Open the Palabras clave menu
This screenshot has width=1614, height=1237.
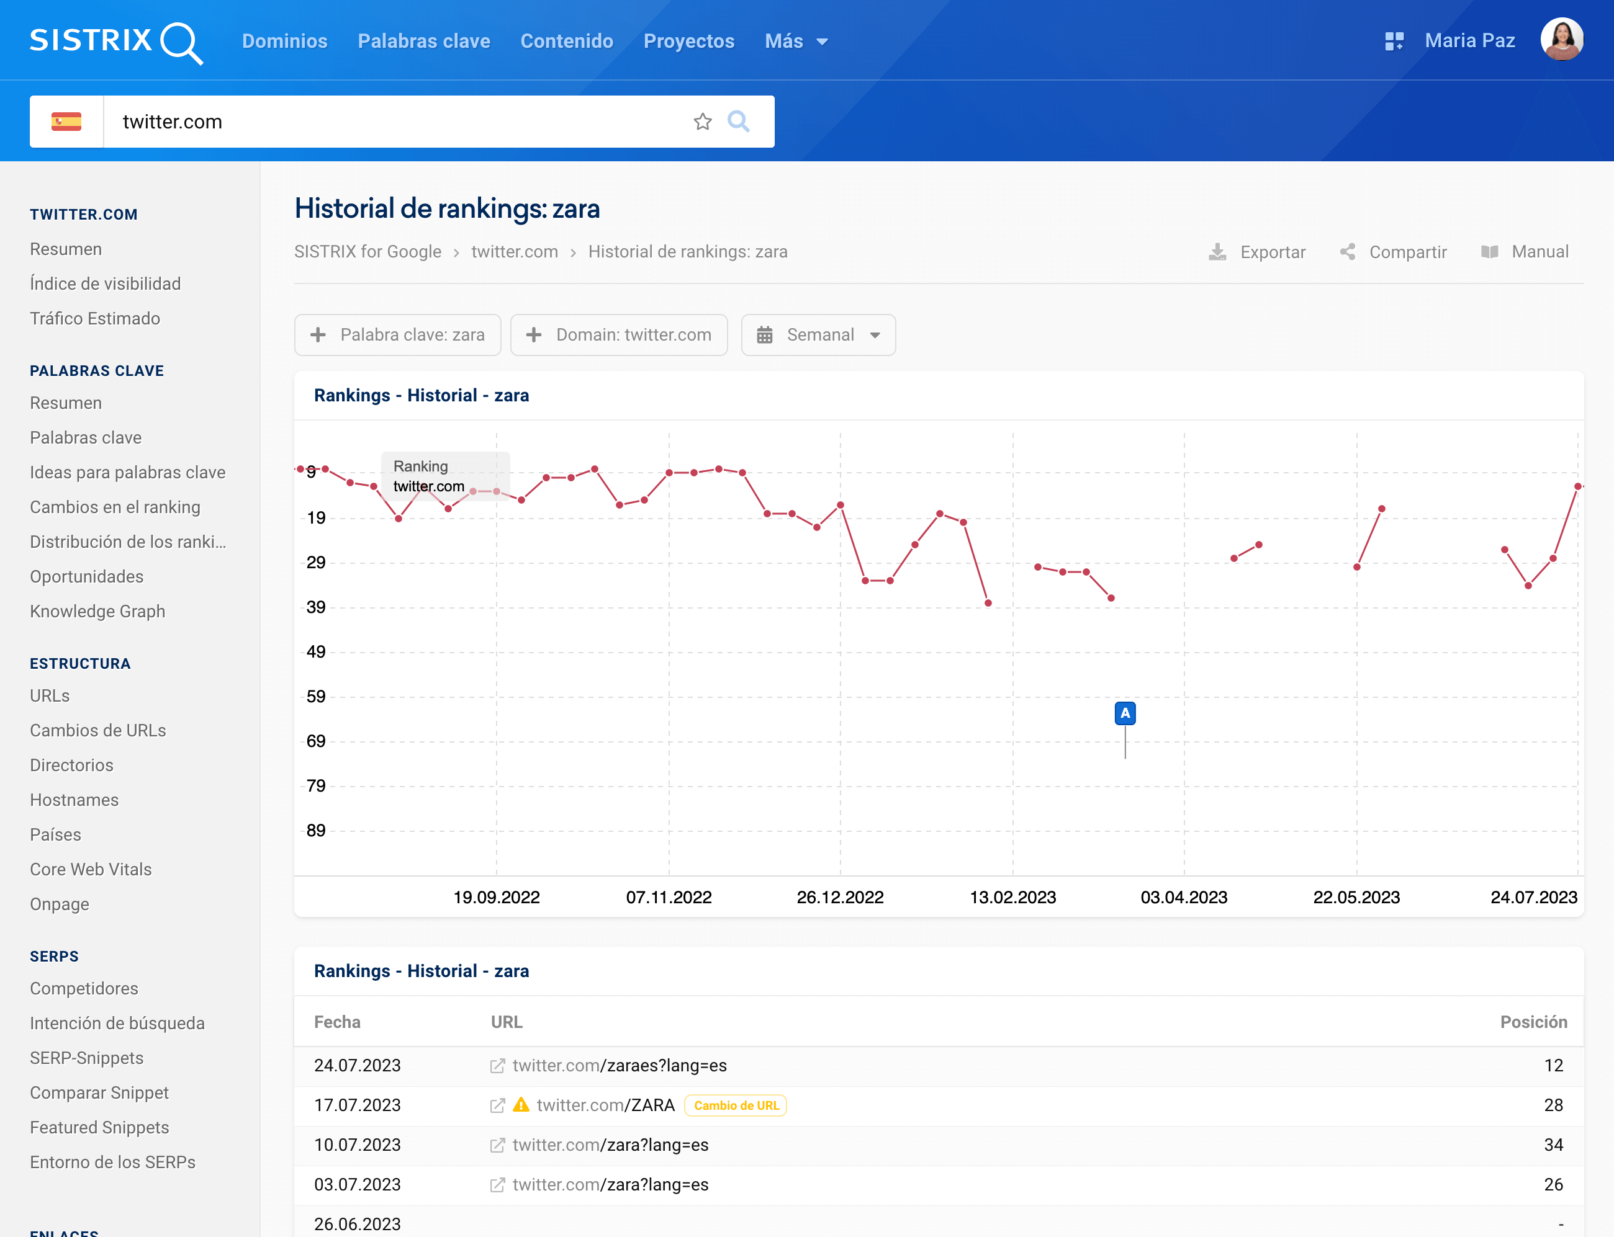pyautogui.click(x=425, y=41)
